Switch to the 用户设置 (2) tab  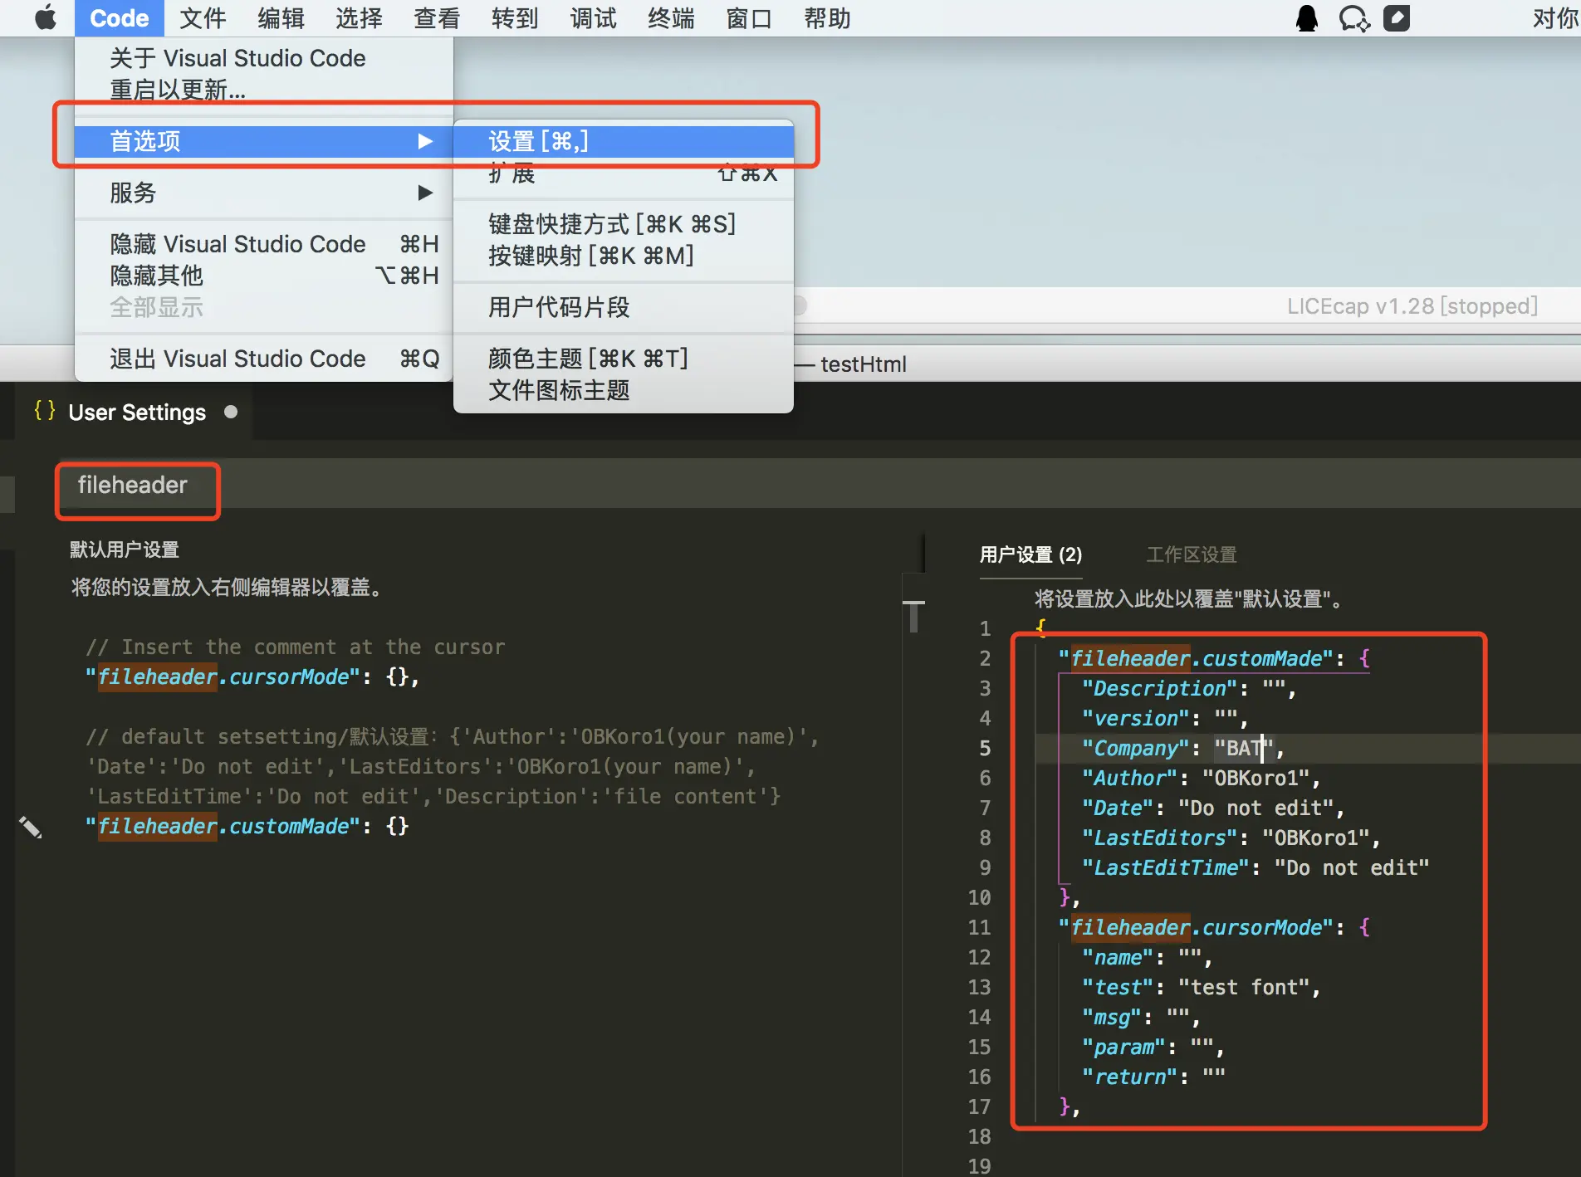[1030, 554]
